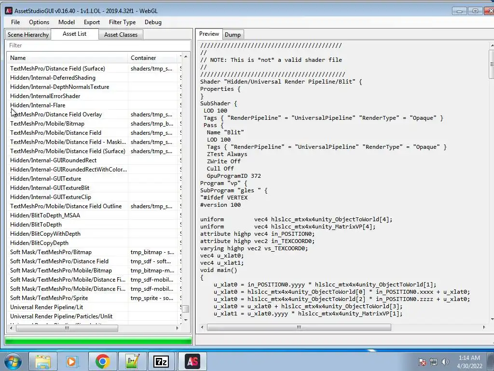Click the tmp_sprite container cell

point(153,298)
